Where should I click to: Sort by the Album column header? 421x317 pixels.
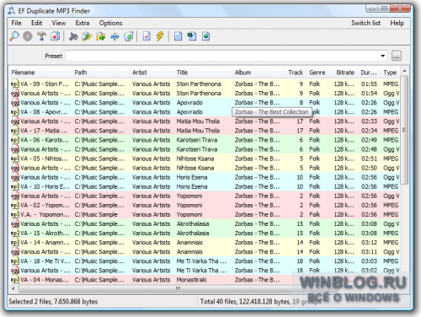[x=258, y=73]
